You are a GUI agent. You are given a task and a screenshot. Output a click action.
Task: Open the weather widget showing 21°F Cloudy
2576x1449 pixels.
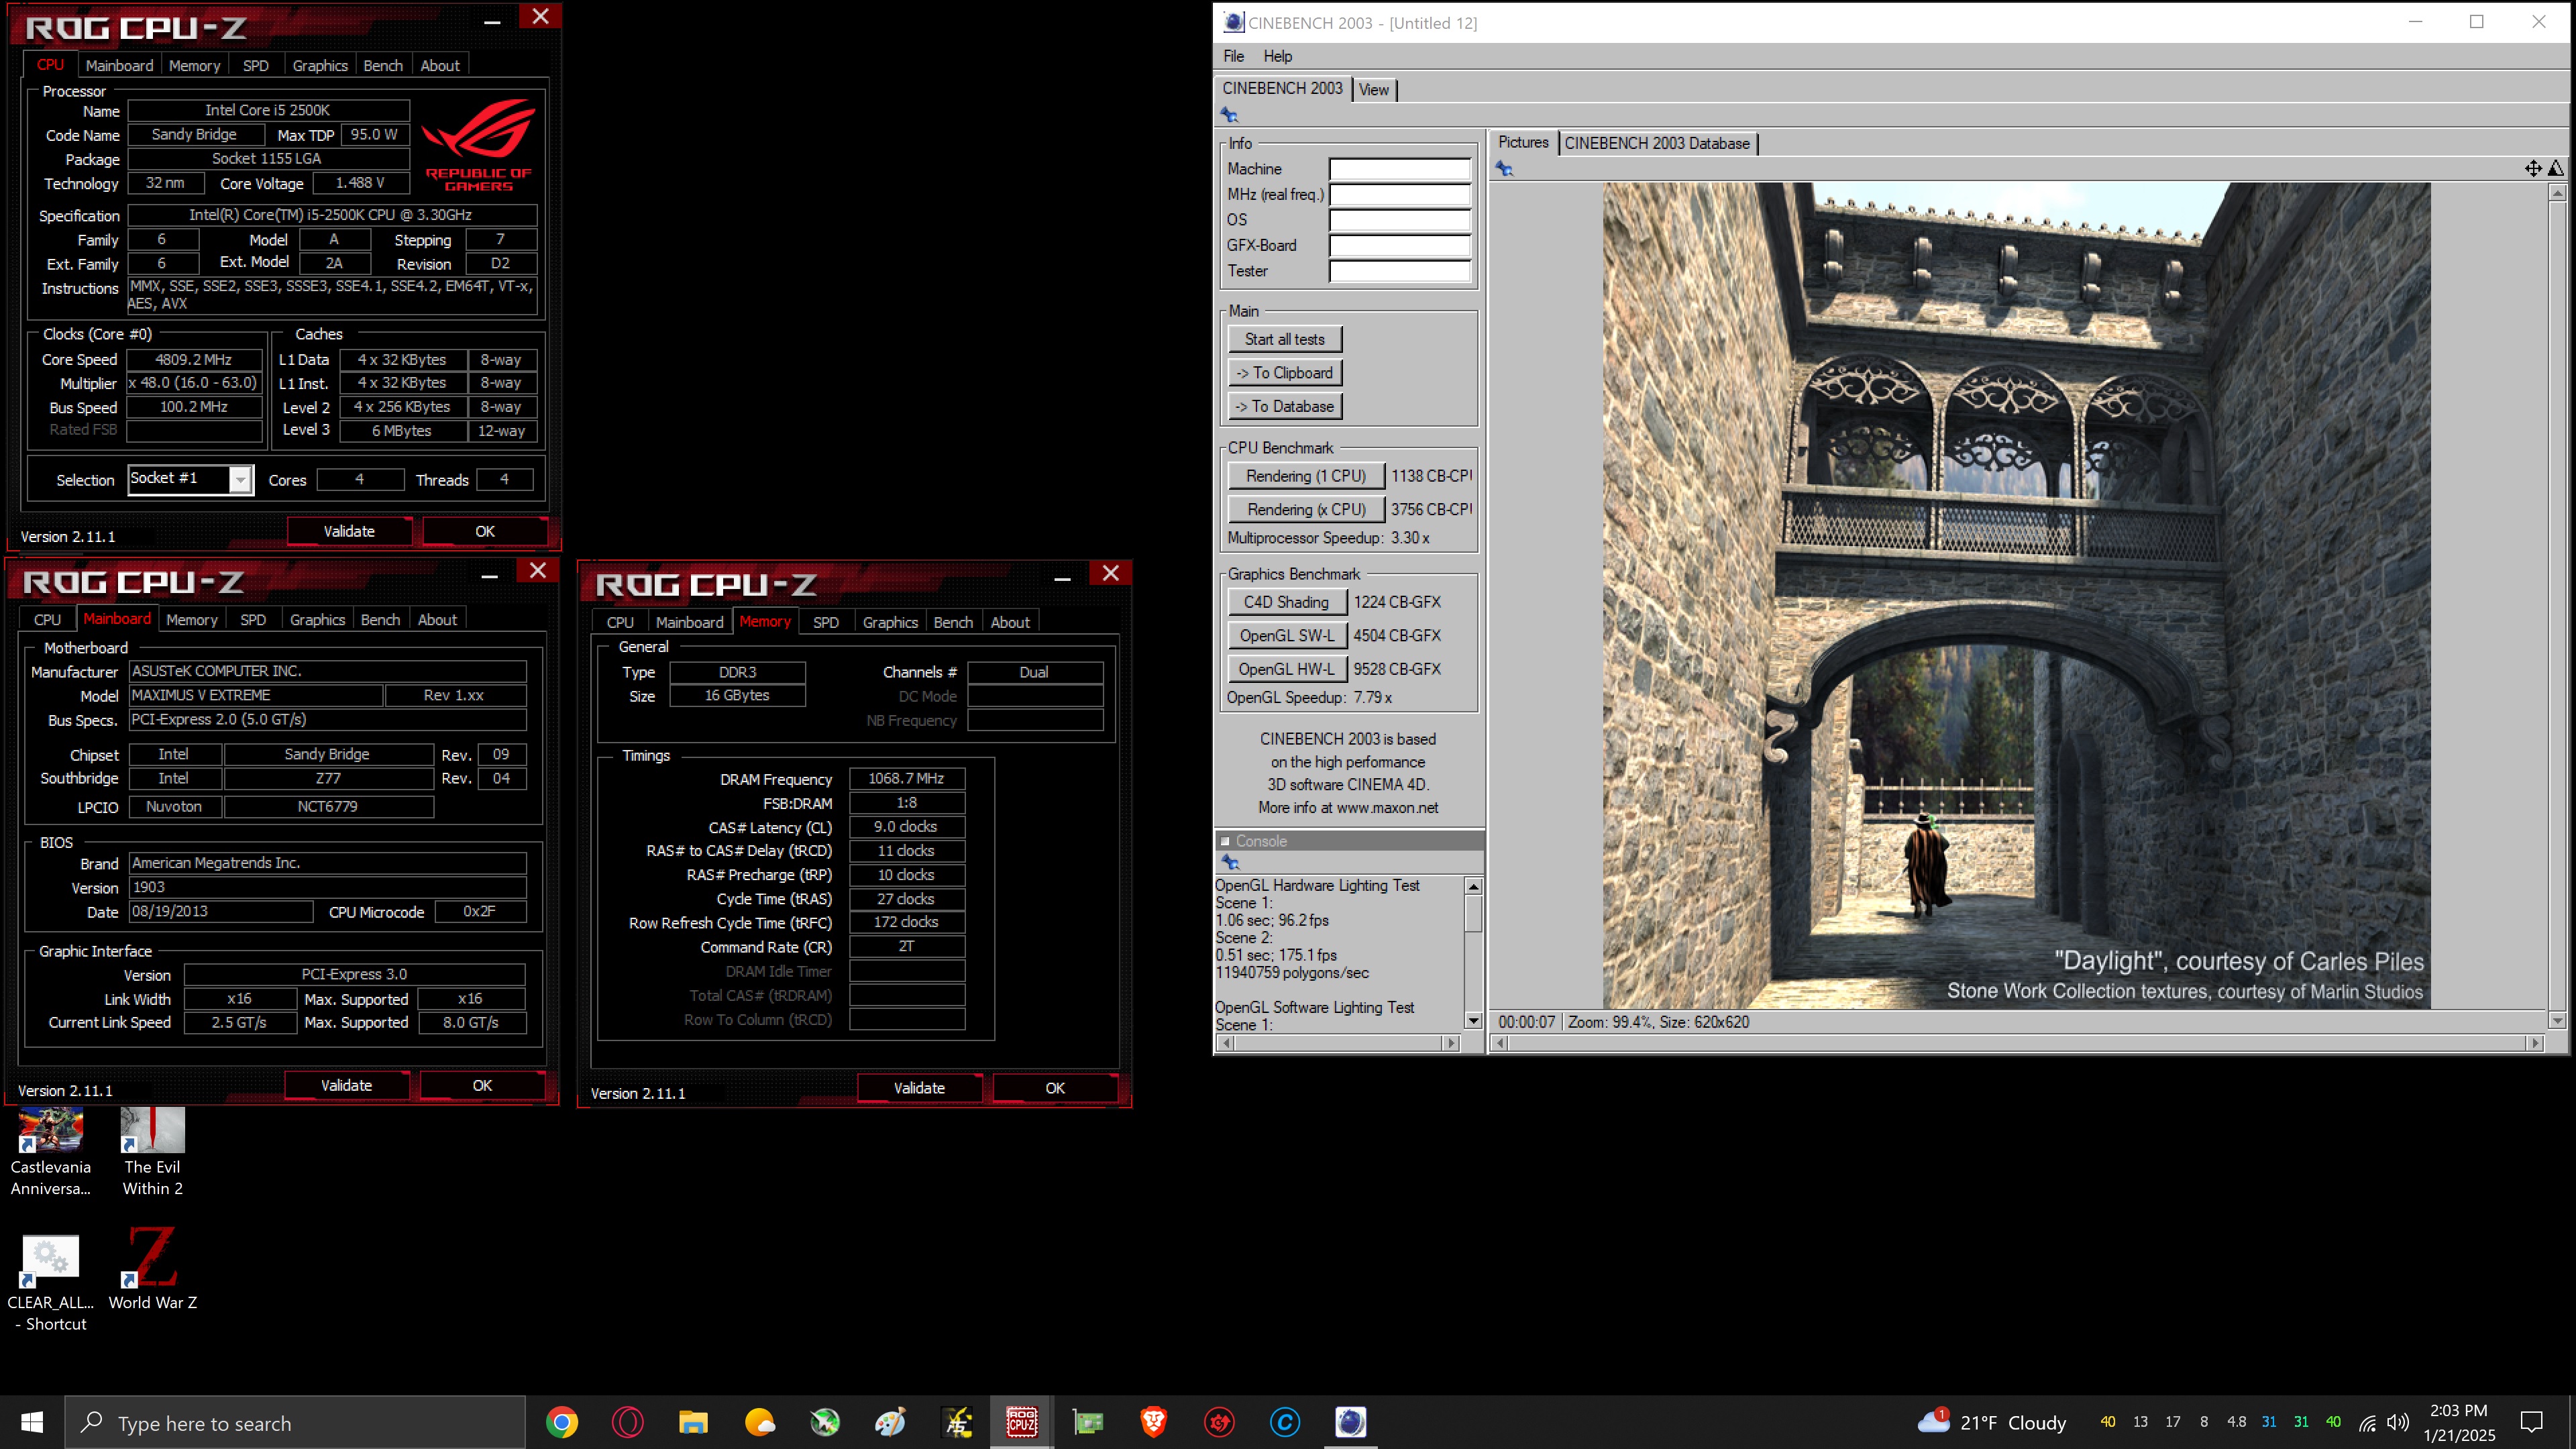click(1991, 1422)
